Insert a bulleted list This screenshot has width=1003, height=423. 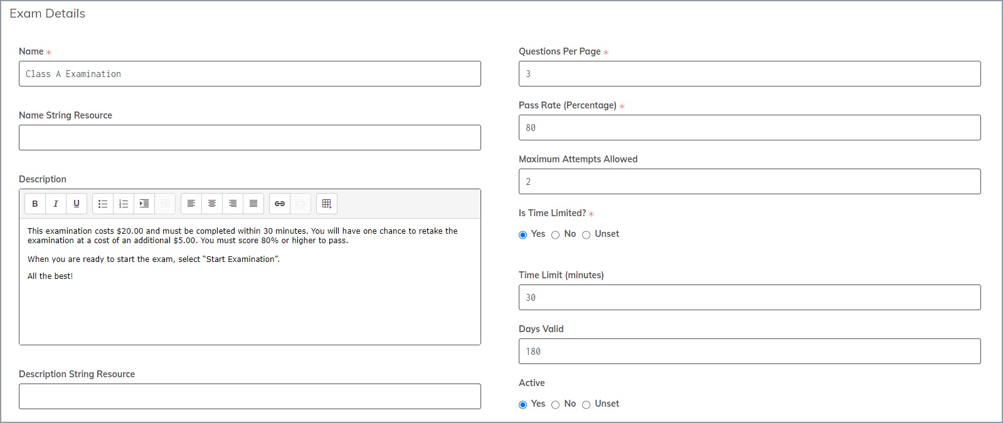pos(103,204)
